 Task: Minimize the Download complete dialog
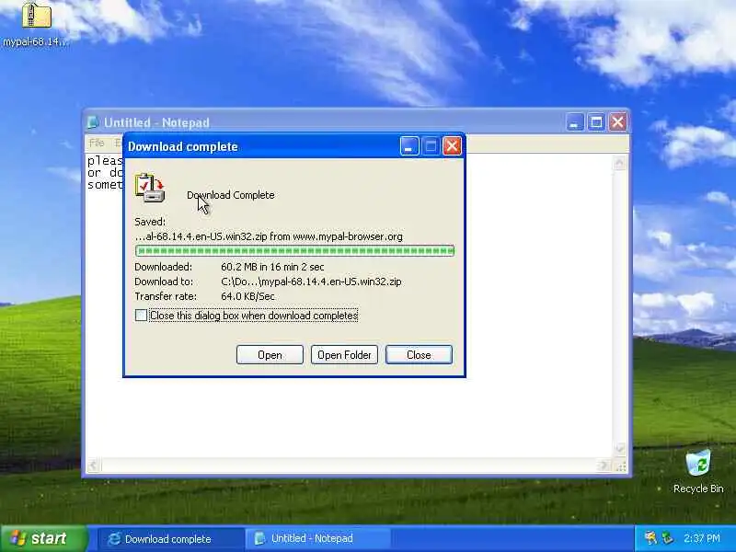tap(409, 146)
